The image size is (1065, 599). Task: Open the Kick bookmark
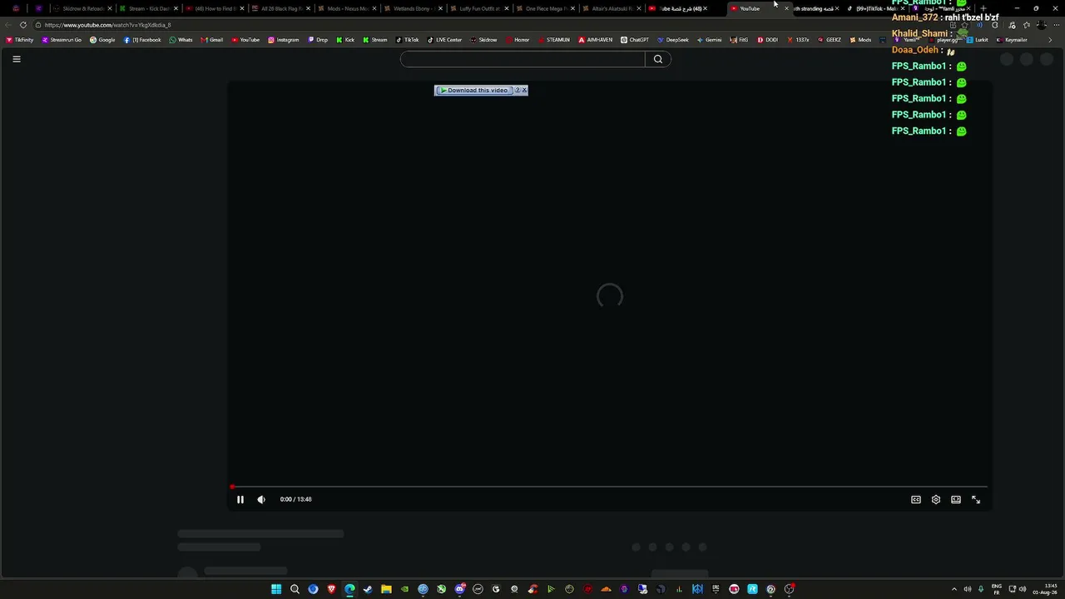[x=345, y=40]
